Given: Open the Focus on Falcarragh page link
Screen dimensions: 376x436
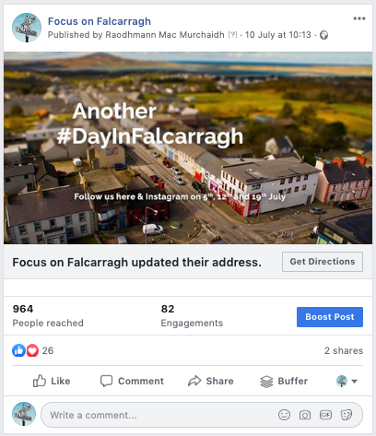Looking at the screenshot, I should 100,21.
